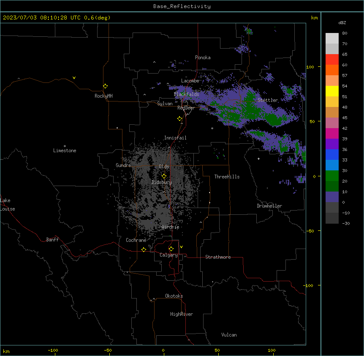Select the orange 60-57 dBZ legend swatch
This screenshot has height=356, width=364.
pos(332,70)
